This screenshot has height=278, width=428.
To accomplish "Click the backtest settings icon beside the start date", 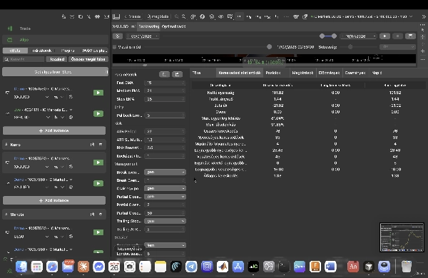I will pos(118,36).
